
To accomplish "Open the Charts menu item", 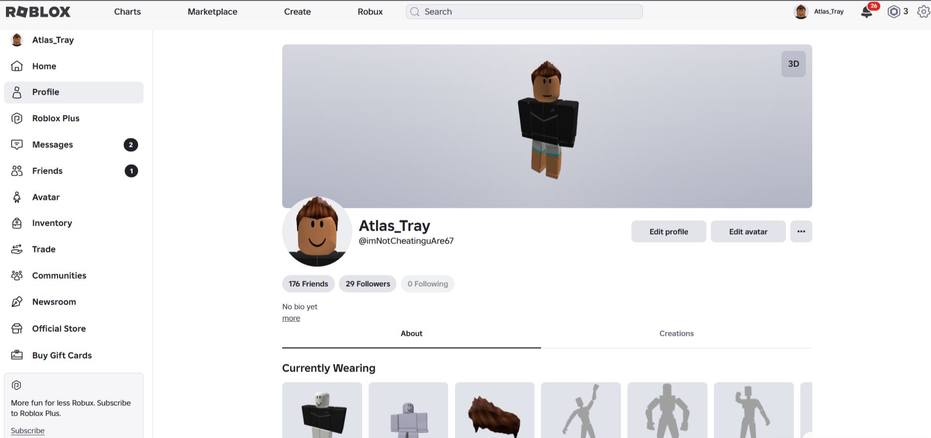I will click(127, 12).
